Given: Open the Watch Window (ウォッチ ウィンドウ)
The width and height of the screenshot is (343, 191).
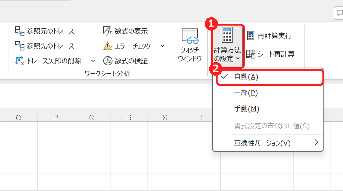Looking at the screenshot, I should pyautogui.click(x=190, y=45).
